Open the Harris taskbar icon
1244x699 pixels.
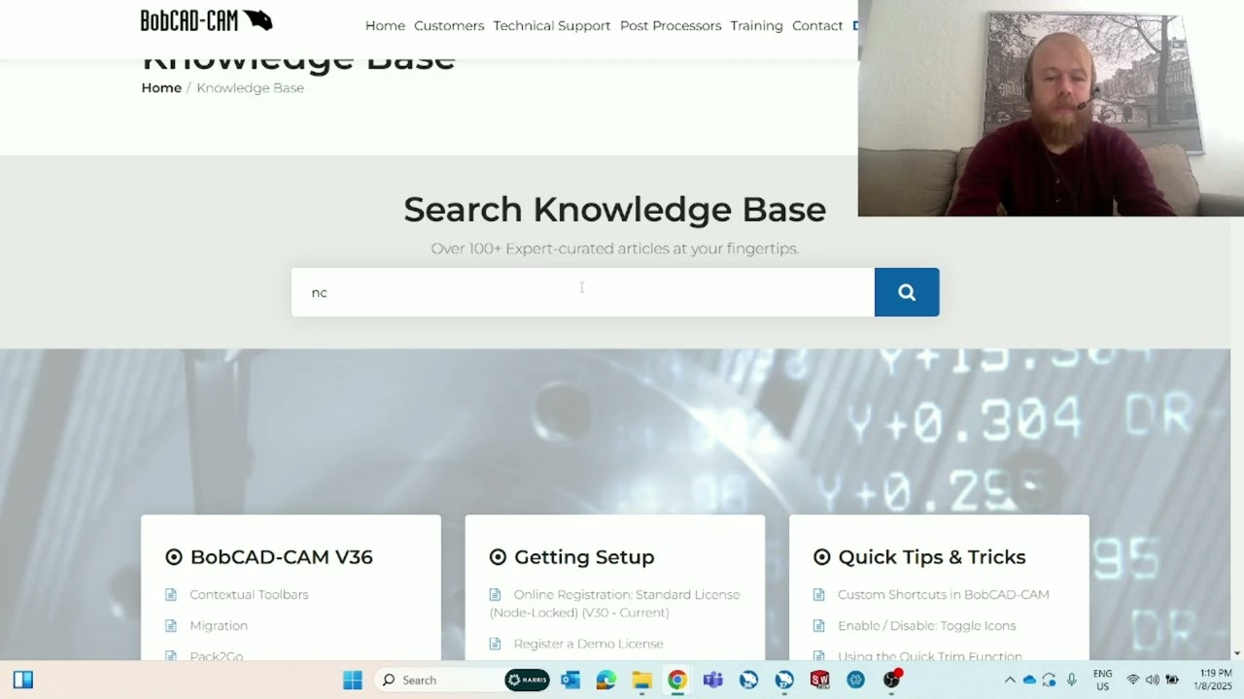527,680
